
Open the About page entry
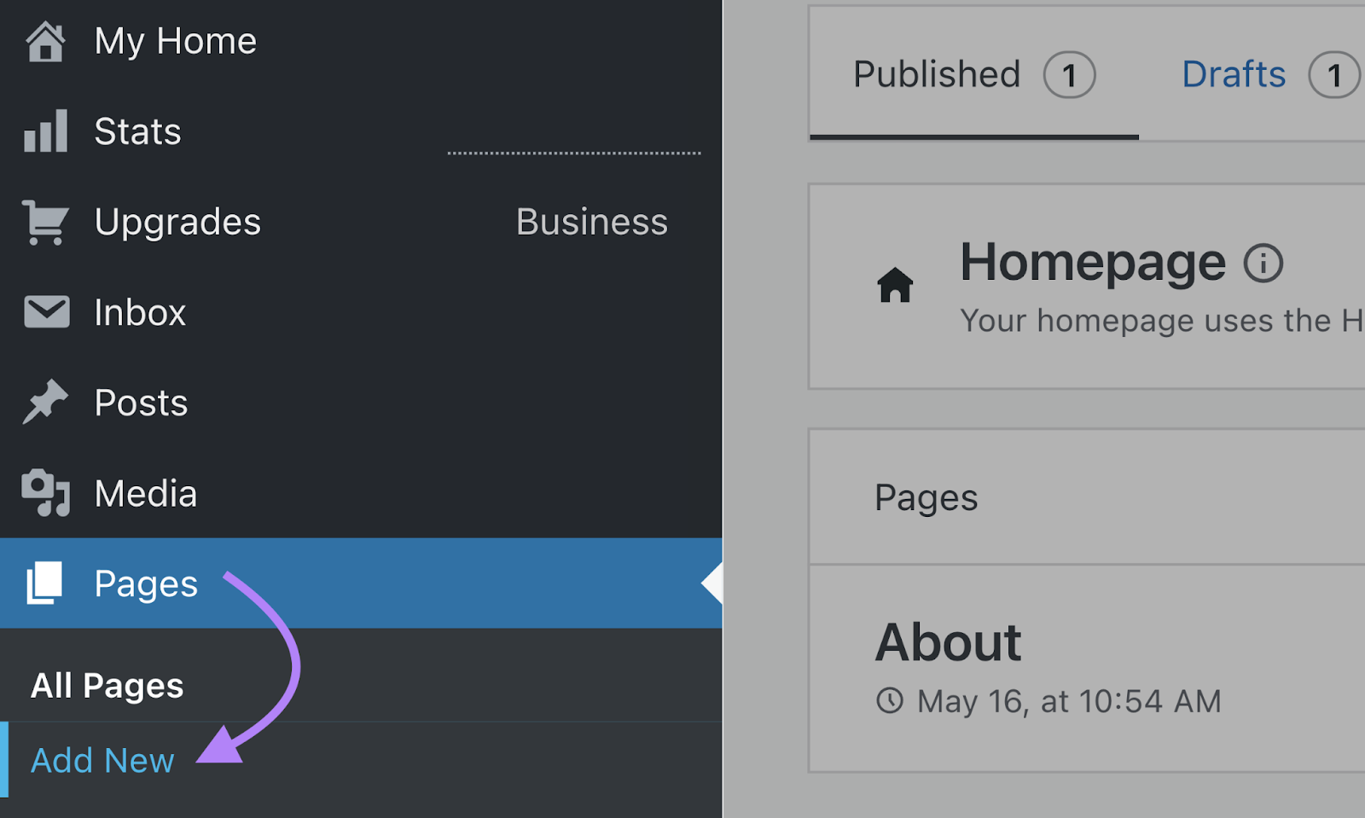(948, 642)
